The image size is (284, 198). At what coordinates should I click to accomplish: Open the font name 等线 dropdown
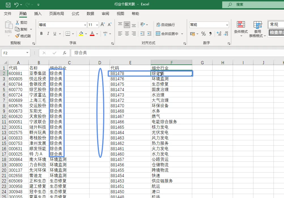(x=85, y=25)
